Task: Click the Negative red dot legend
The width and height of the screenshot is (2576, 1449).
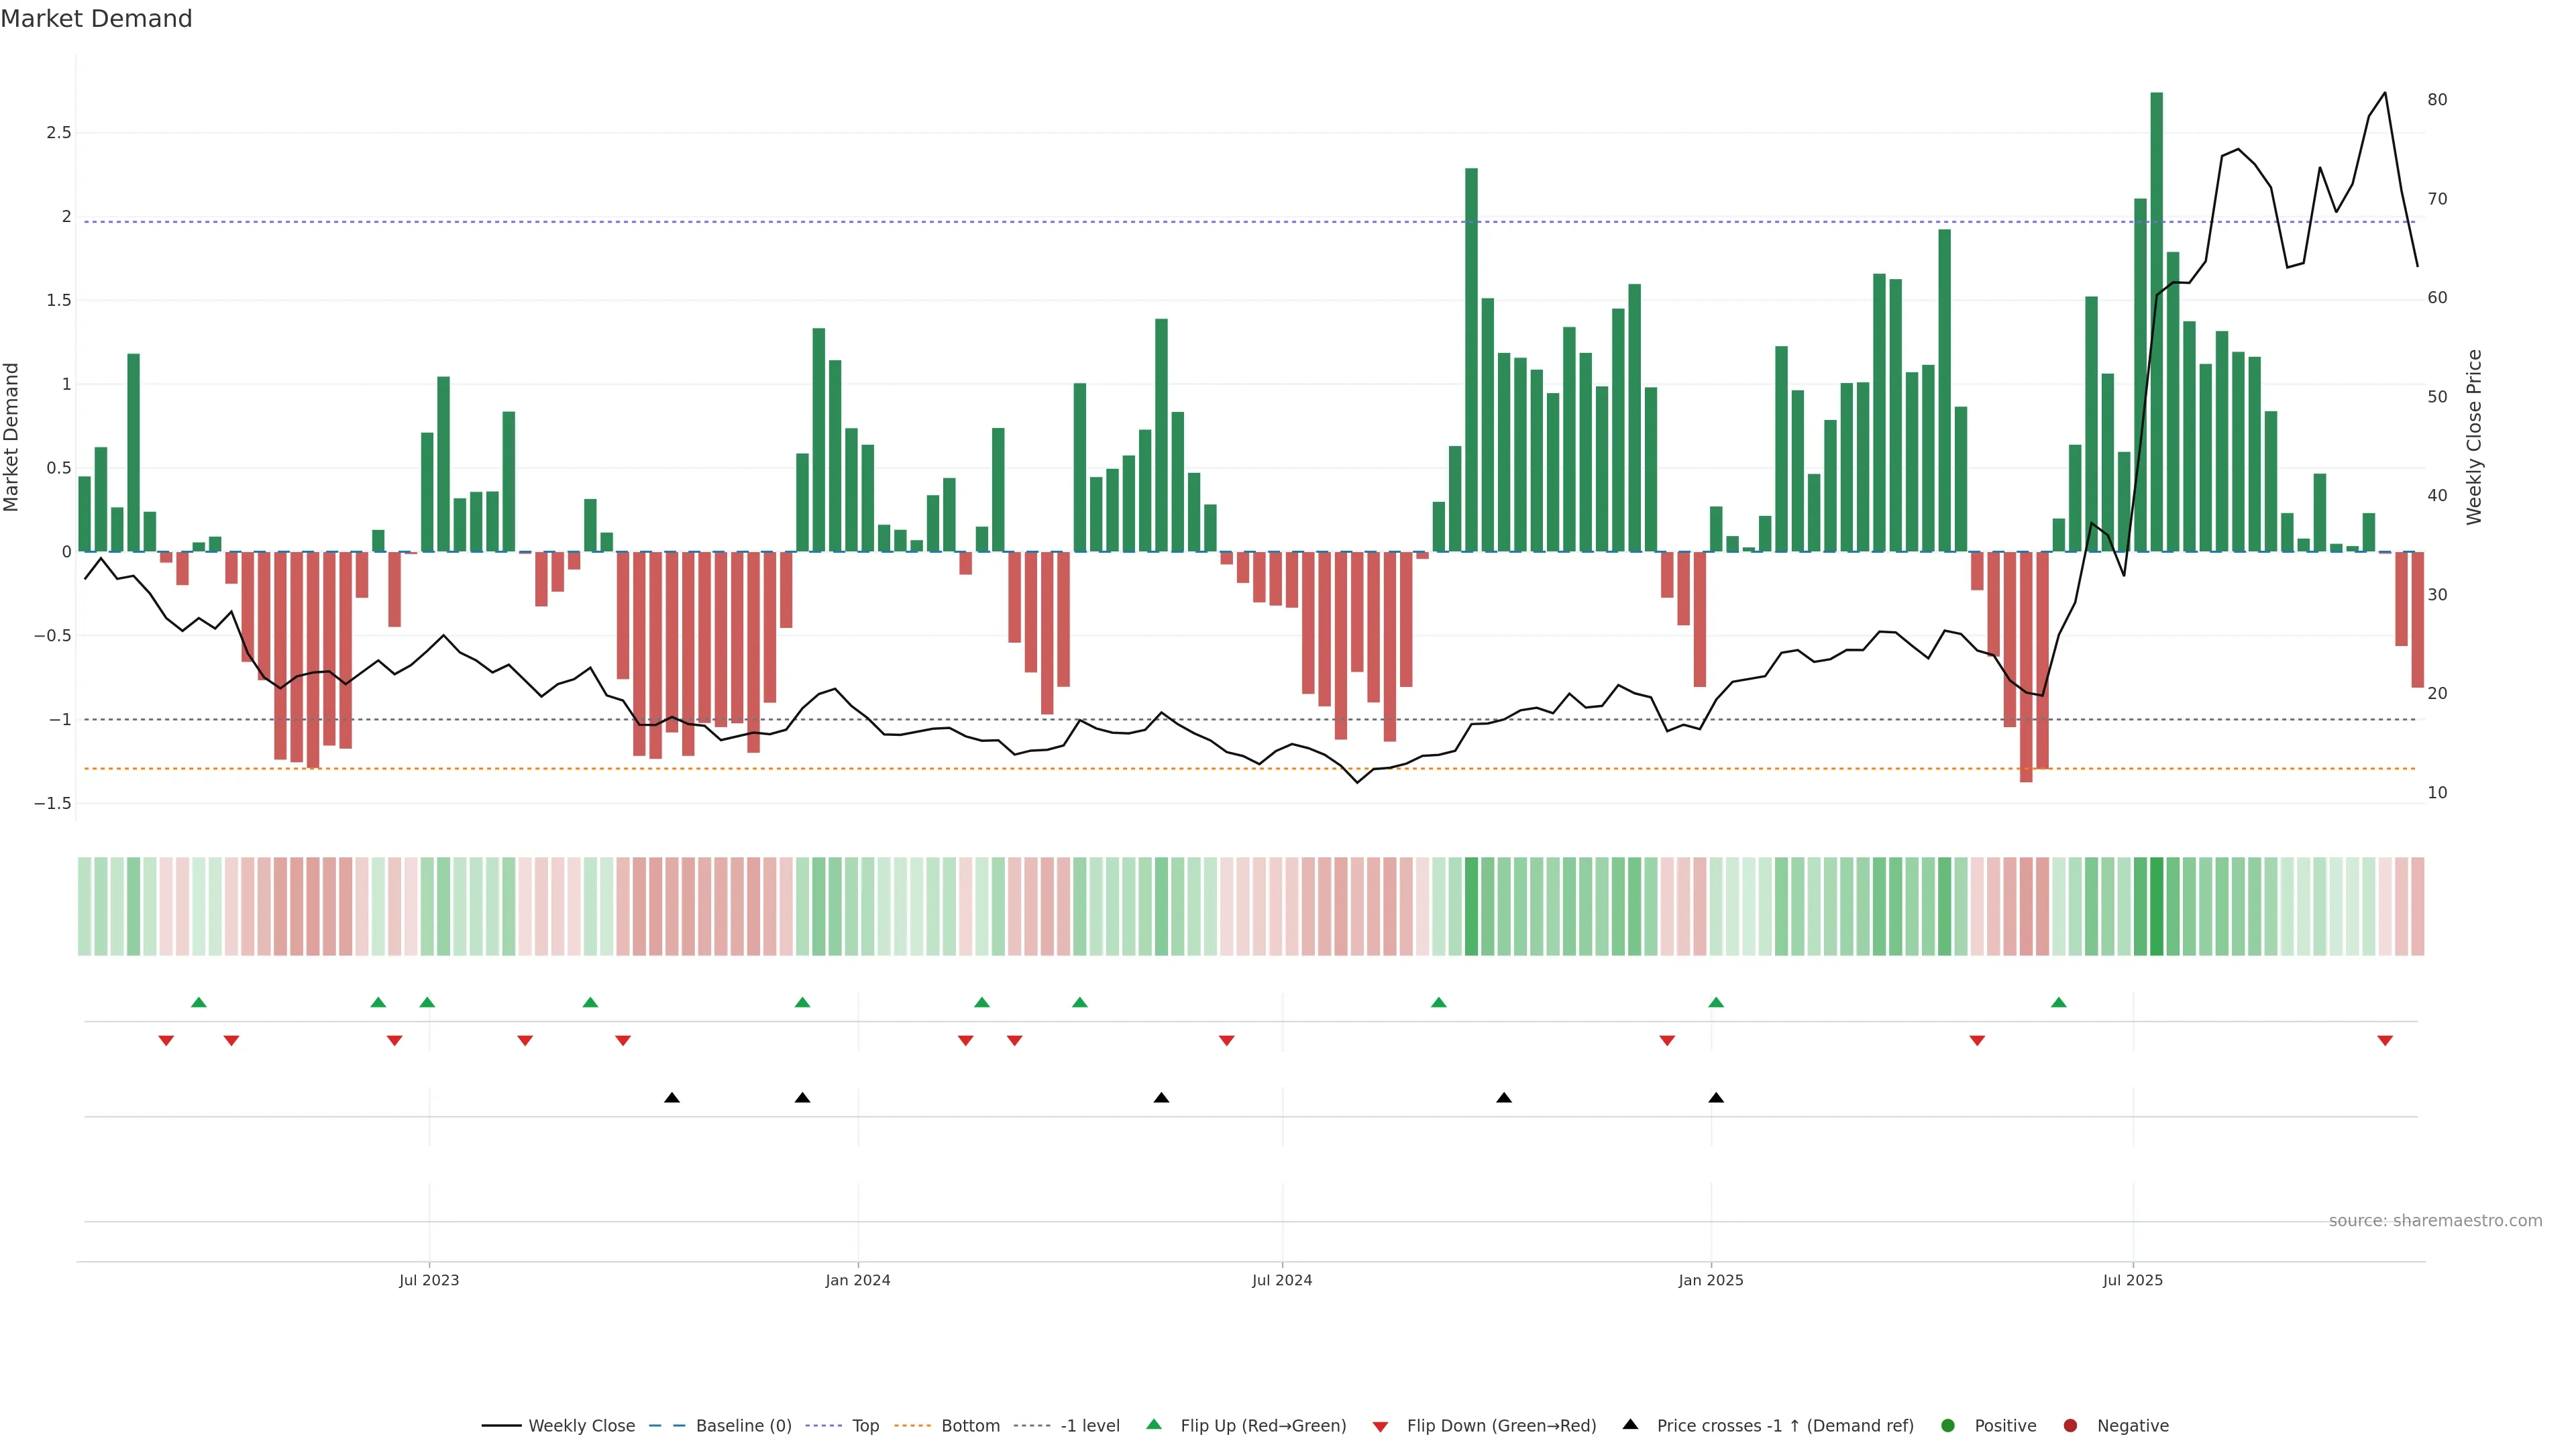Action: [x=2070, y=1426]
